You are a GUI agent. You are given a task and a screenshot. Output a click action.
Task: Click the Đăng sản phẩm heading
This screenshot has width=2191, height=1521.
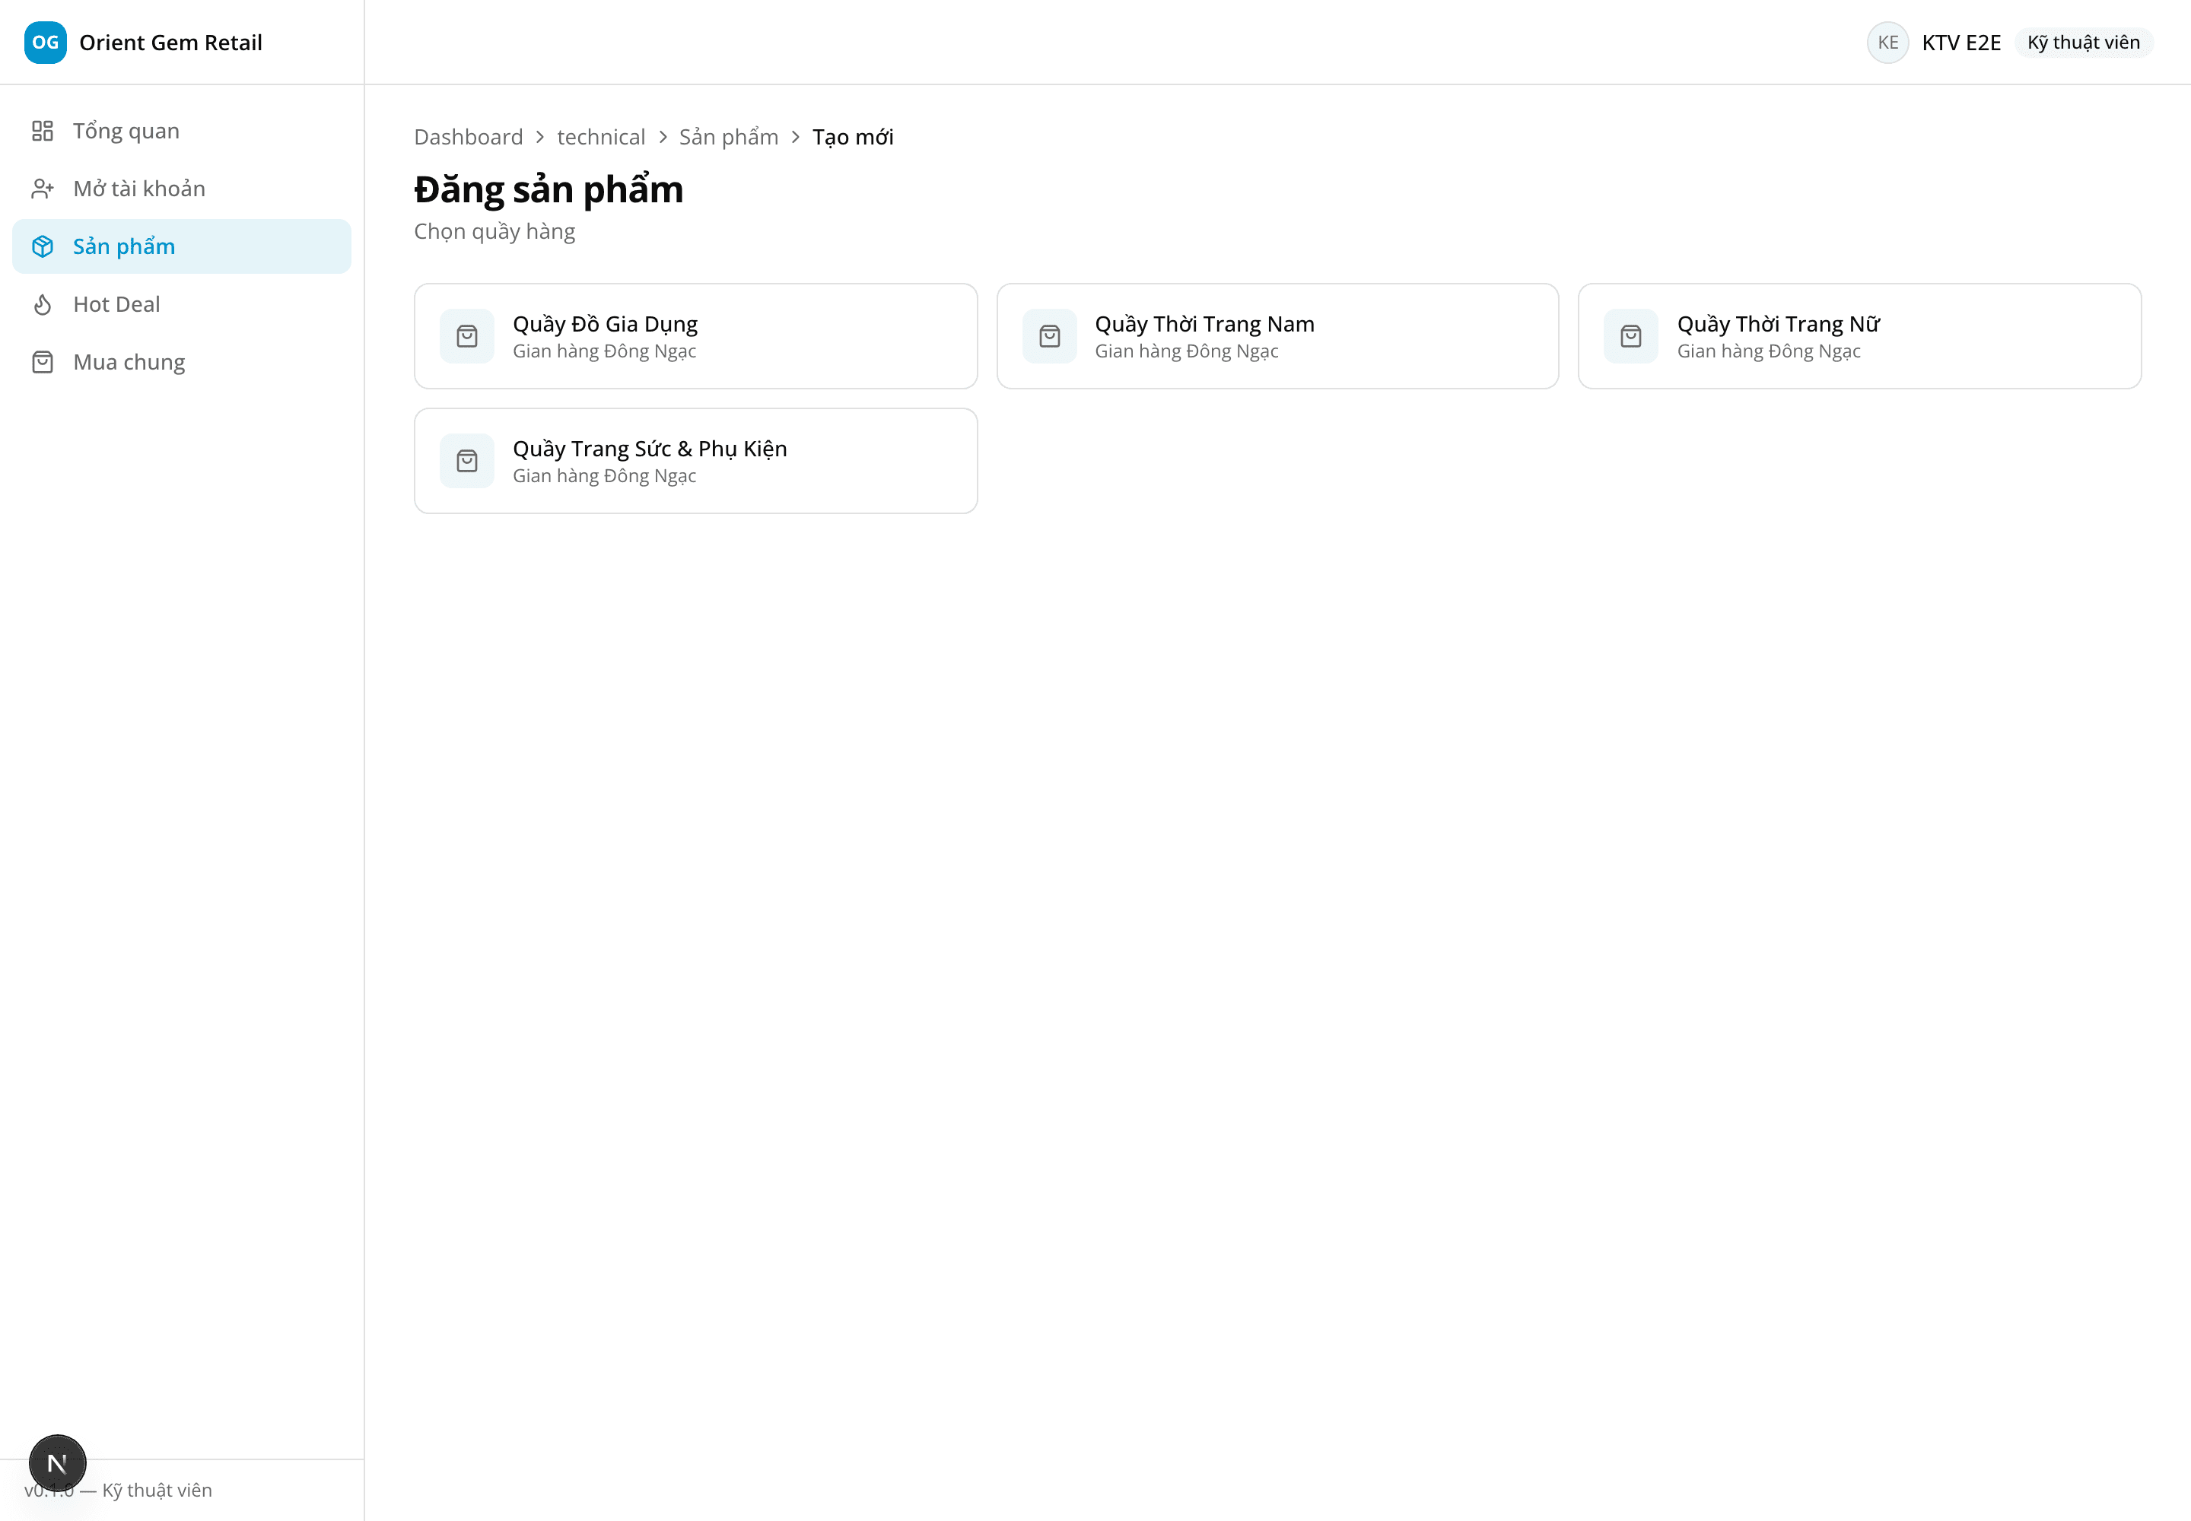[x=549, y=189]
